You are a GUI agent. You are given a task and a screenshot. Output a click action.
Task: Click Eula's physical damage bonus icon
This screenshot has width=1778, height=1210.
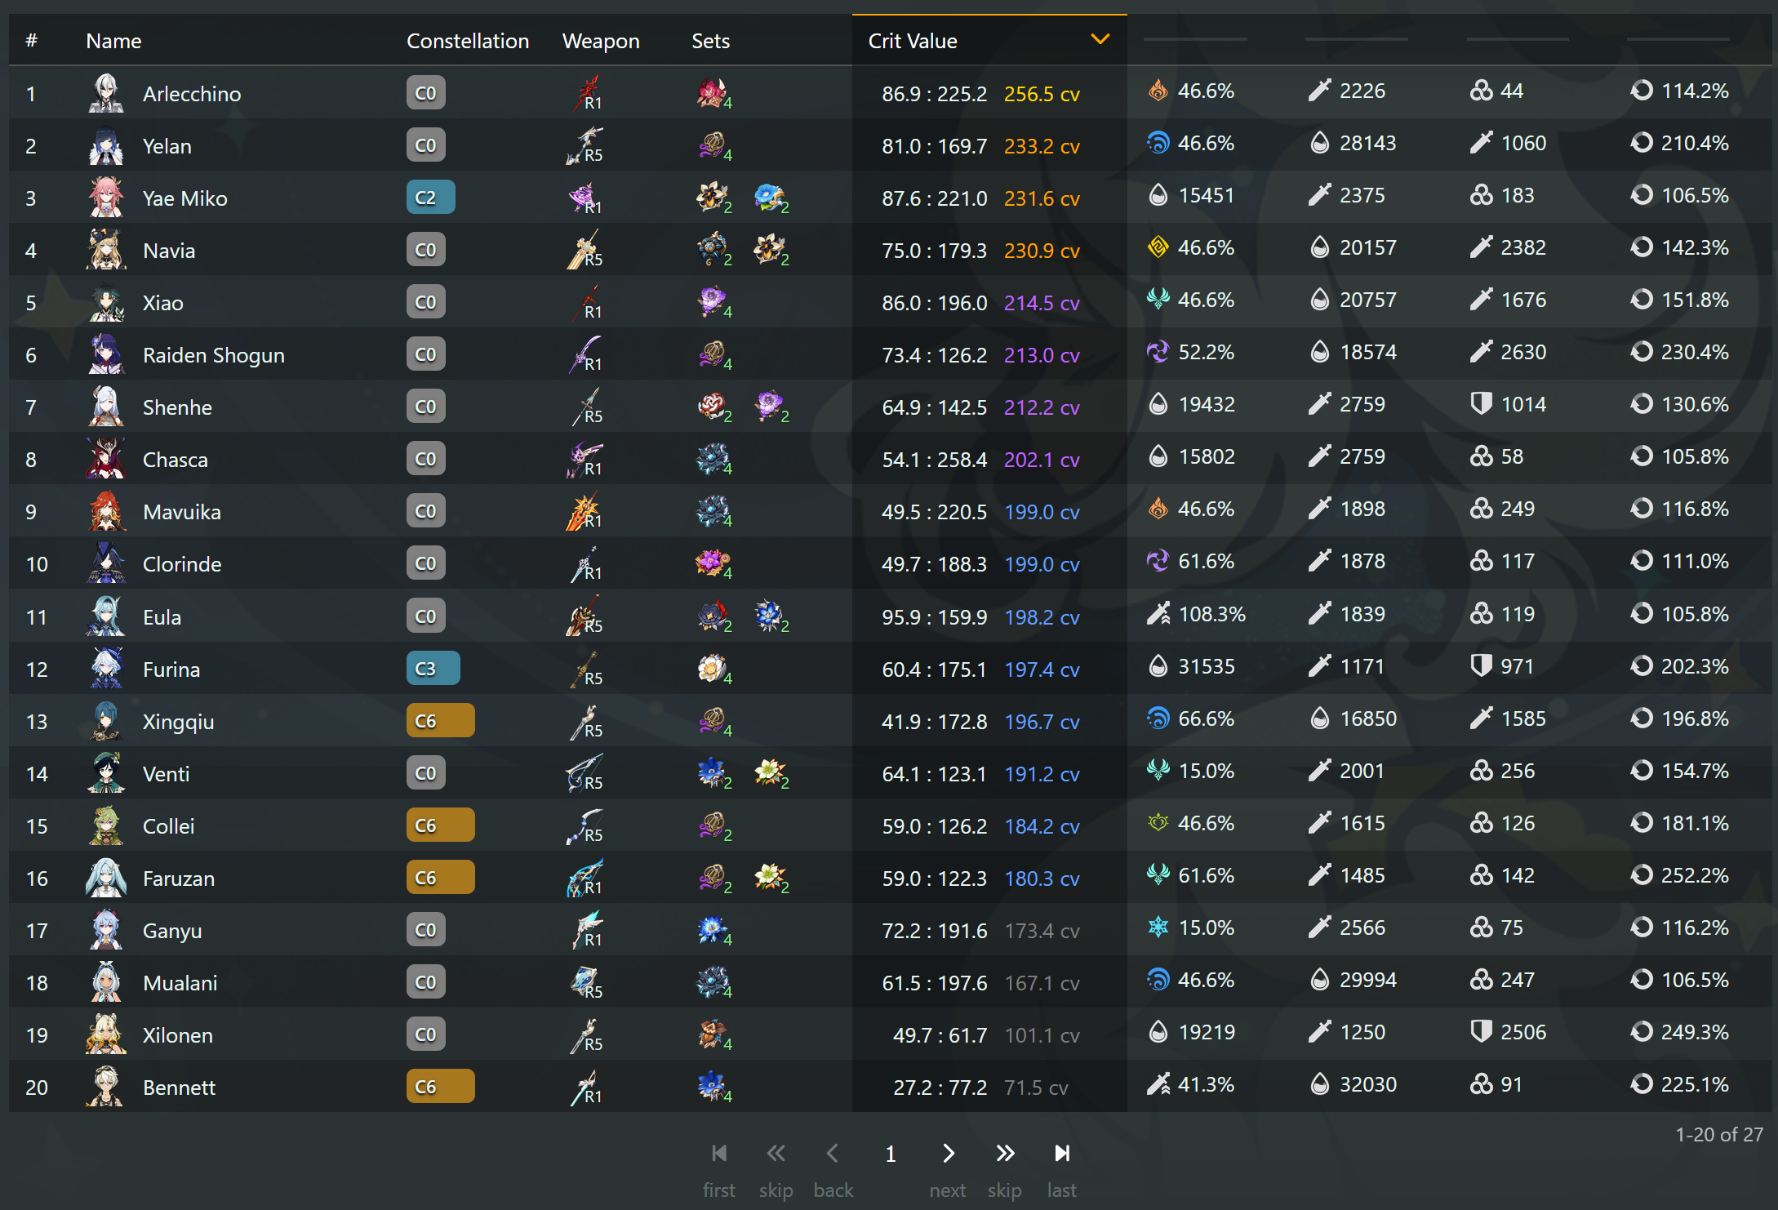[1158, 614]
